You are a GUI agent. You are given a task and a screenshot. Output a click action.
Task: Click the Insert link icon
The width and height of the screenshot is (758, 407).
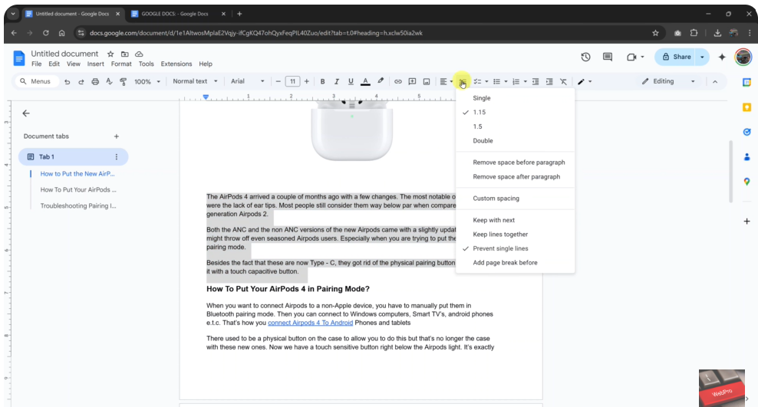point(398,81)
